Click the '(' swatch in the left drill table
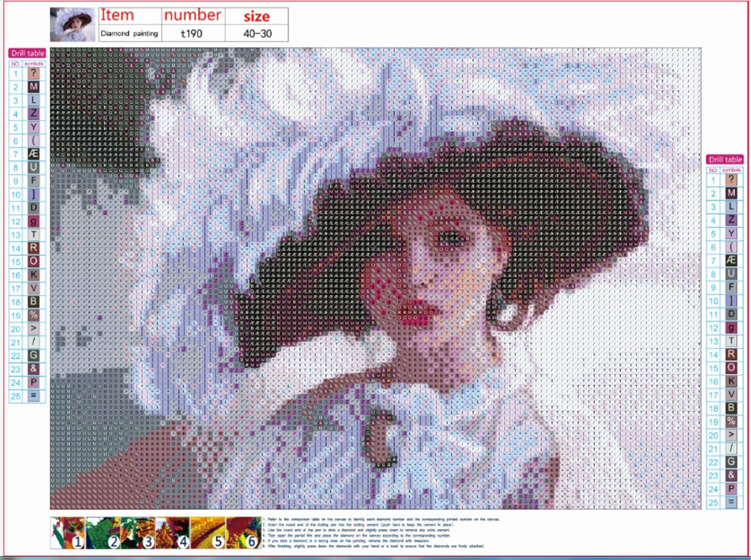The width and height of the screenshot is (751, 560). point(34,140)
